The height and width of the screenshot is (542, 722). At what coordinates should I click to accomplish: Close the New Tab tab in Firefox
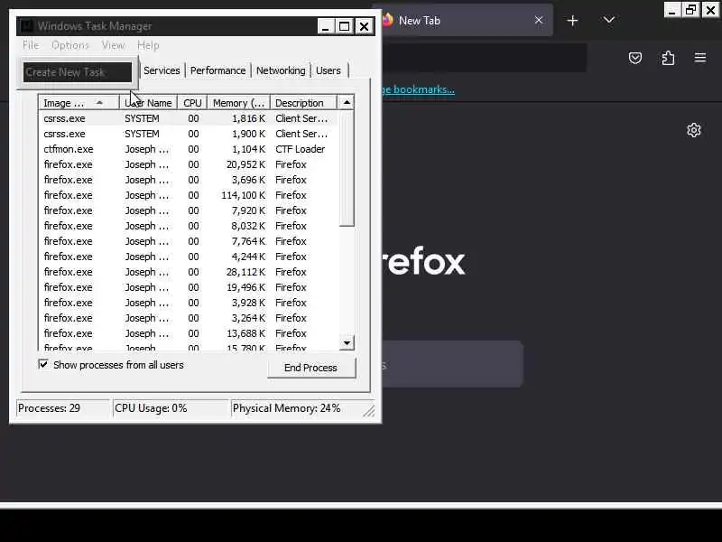point(539,20)
